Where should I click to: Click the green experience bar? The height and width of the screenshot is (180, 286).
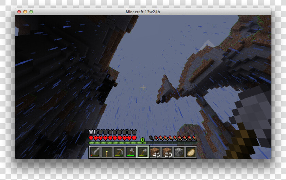(x=143, y=143)
